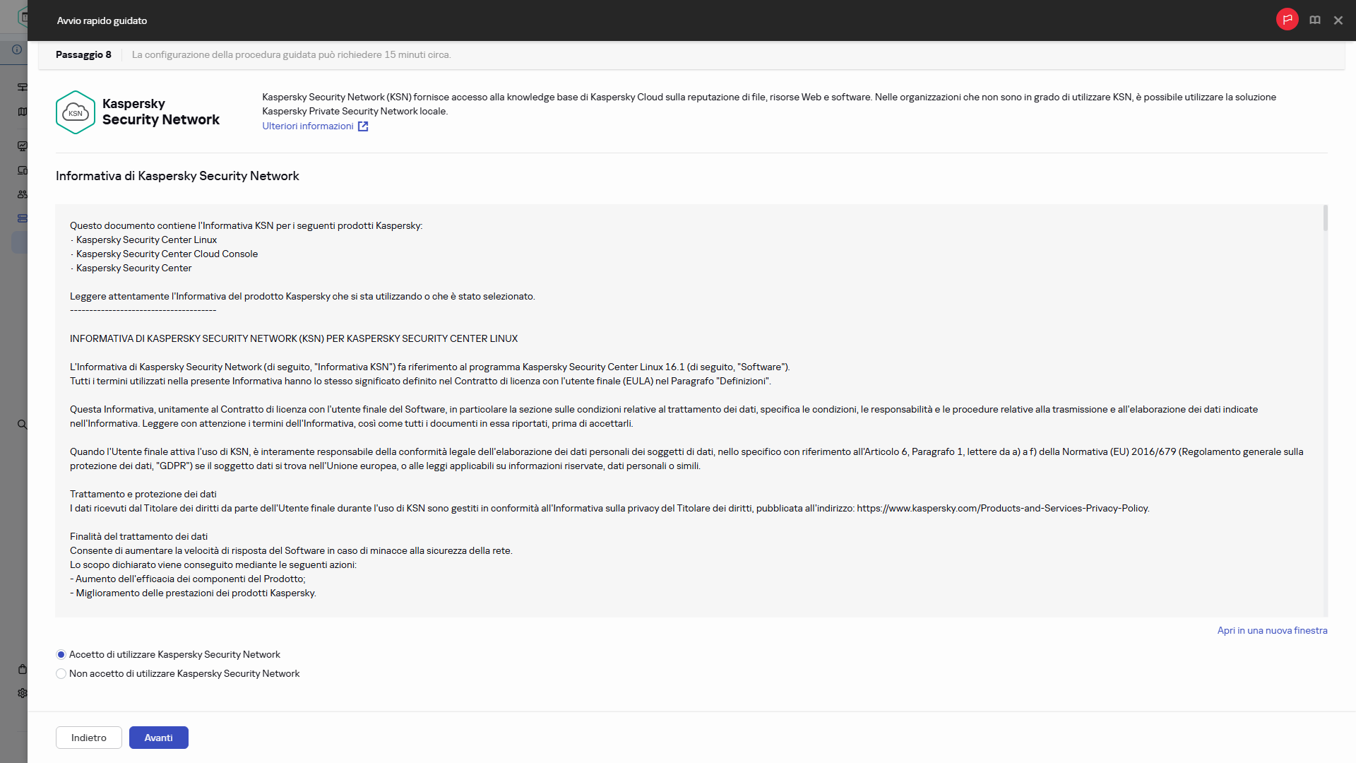Click the external link icon beside Ulteriori informazioni
The image size is (1356, 763).
(363, 126)
